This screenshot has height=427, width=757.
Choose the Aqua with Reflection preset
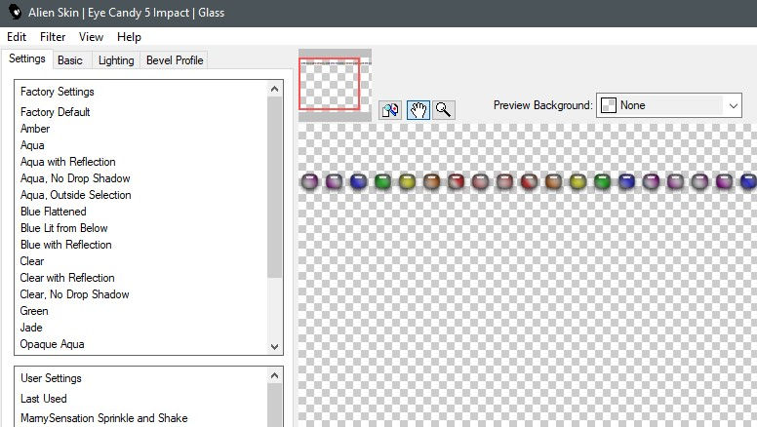[x=68, y=162]
